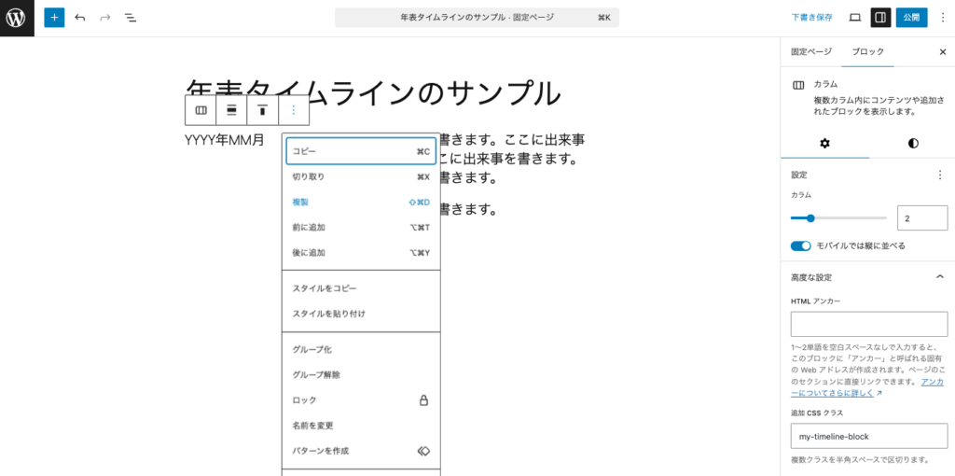Open preview device laptop icon
The height and width of the screenshot is (476, 955).
coord(855,18)
